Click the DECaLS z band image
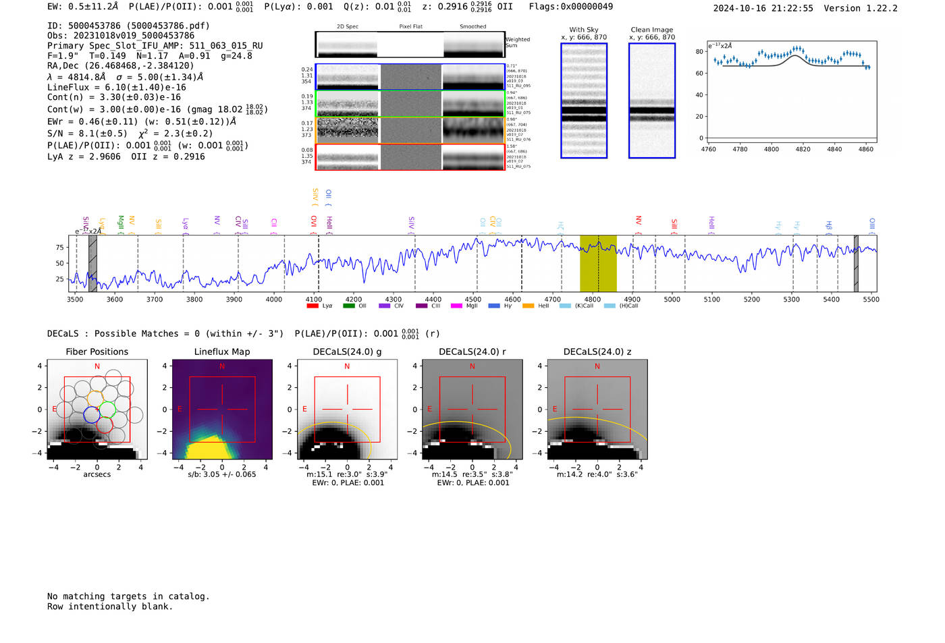The height and width of the screenshot is (643, 945). pos(597,410)
